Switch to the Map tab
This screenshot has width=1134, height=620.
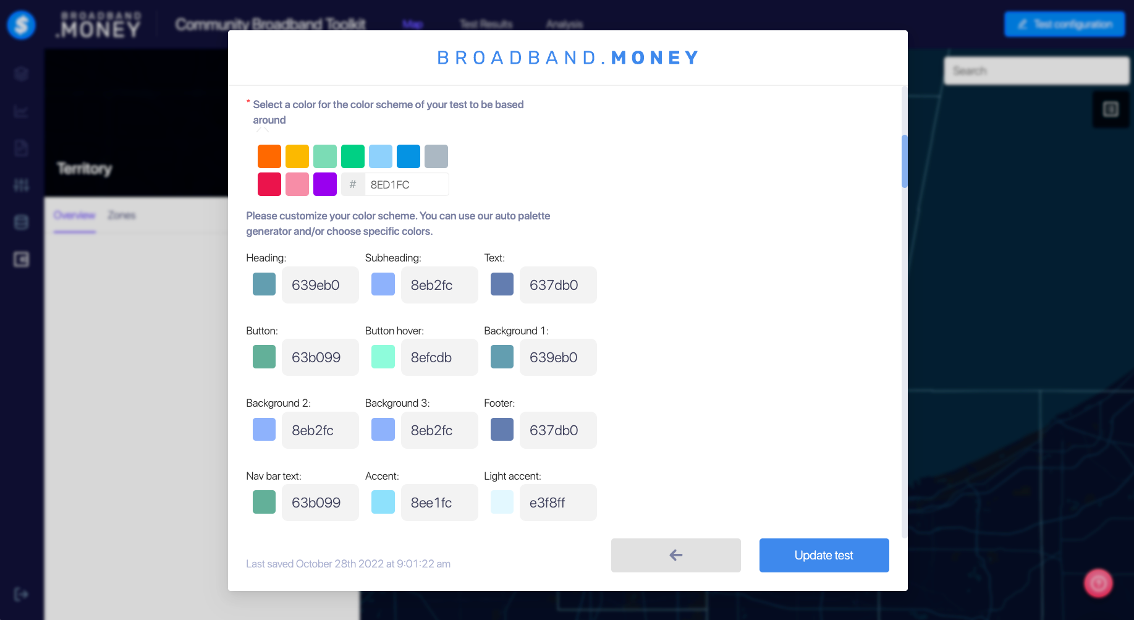[412, 24]
